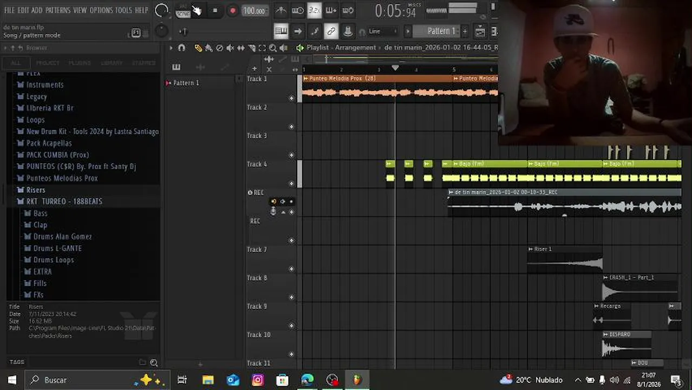The width and height of the screenshot is (692, 390).
Task: Mute Track 7 using its LED
Action: (291, 269)
